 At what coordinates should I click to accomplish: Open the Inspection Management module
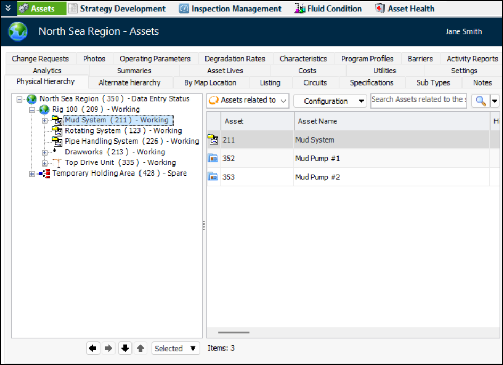[230, 9]
